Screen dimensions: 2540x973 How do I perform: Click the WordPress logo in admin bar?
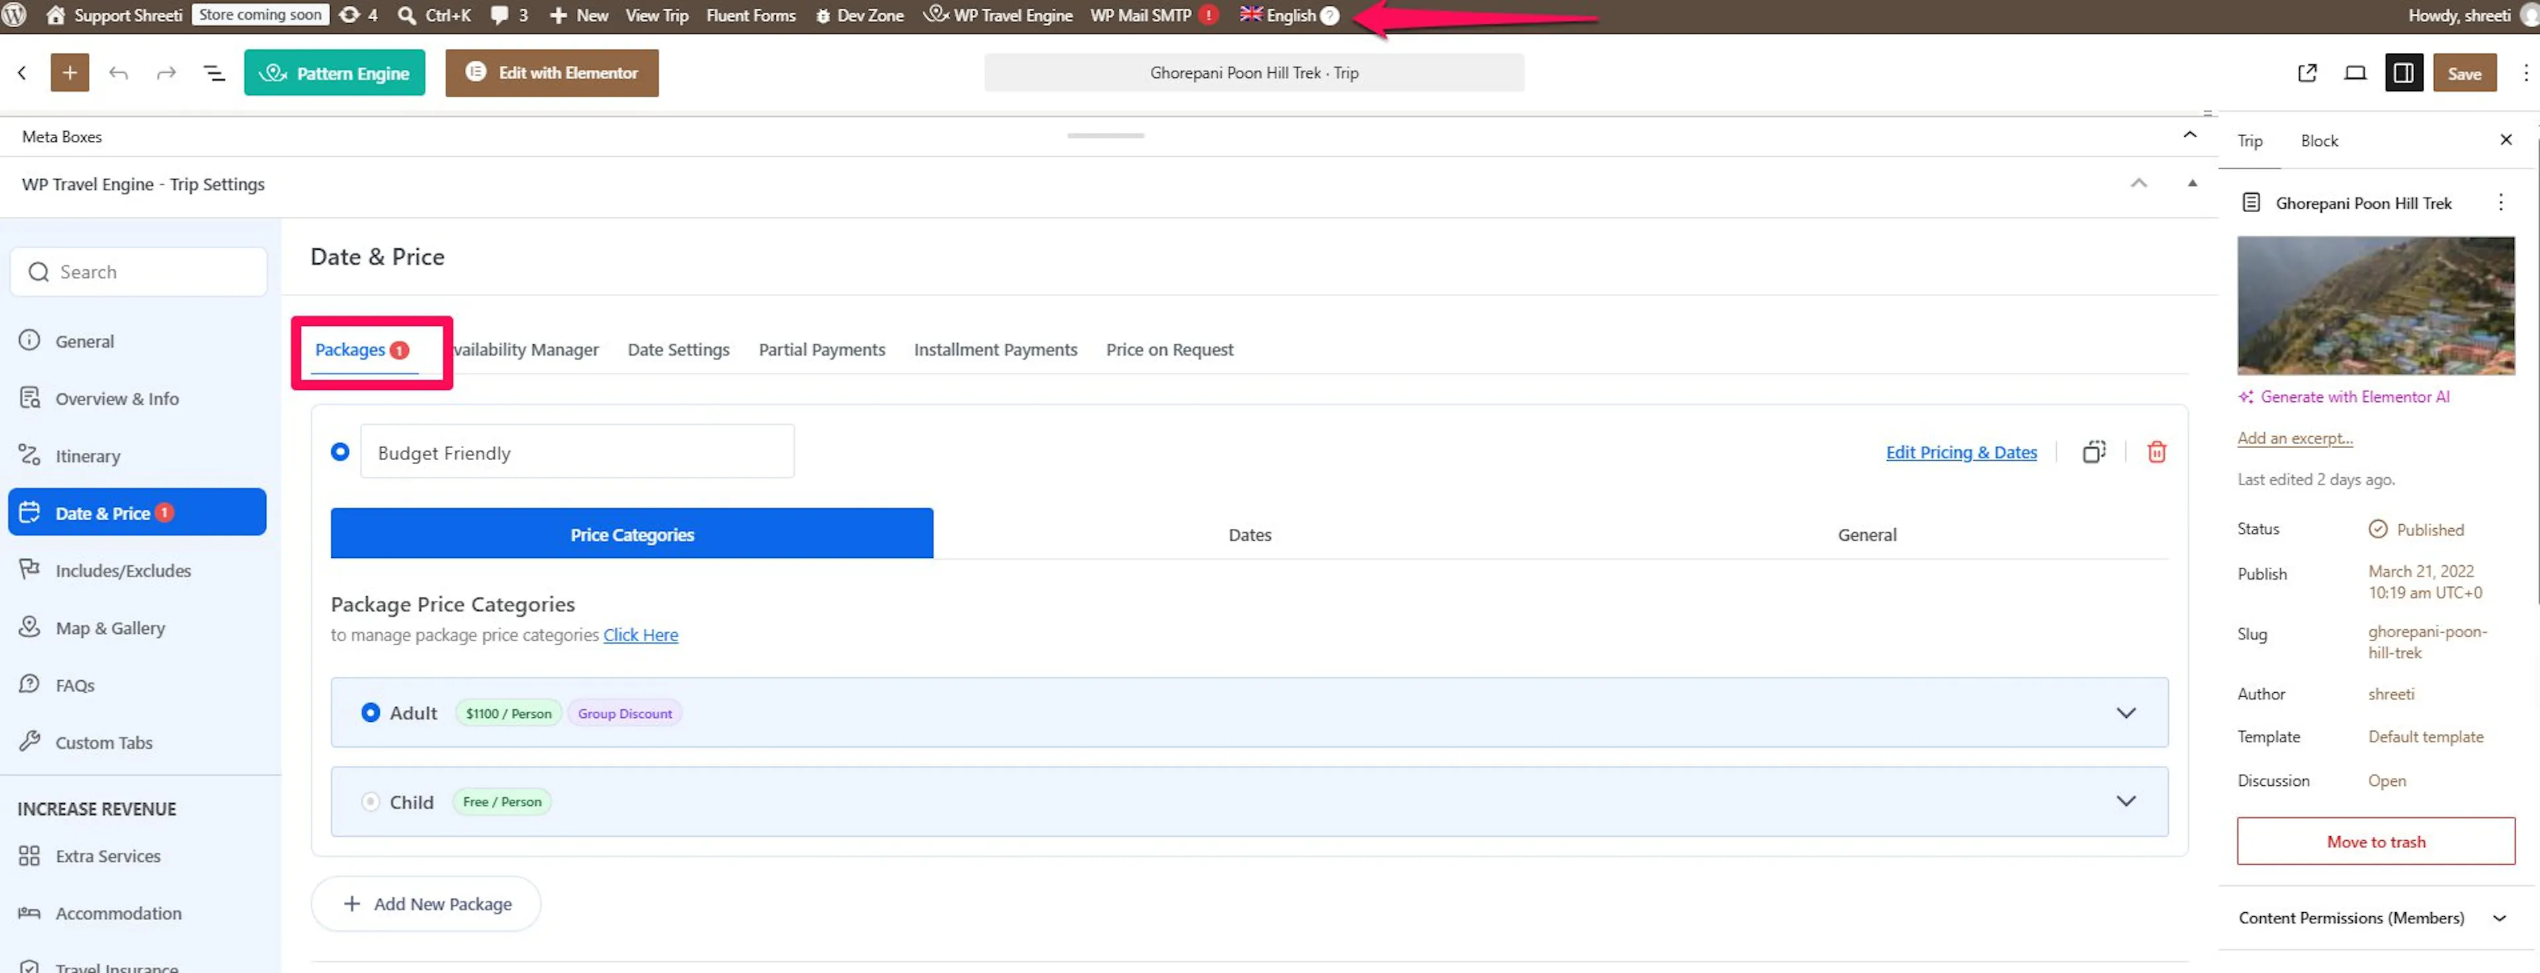click(15, 15)
